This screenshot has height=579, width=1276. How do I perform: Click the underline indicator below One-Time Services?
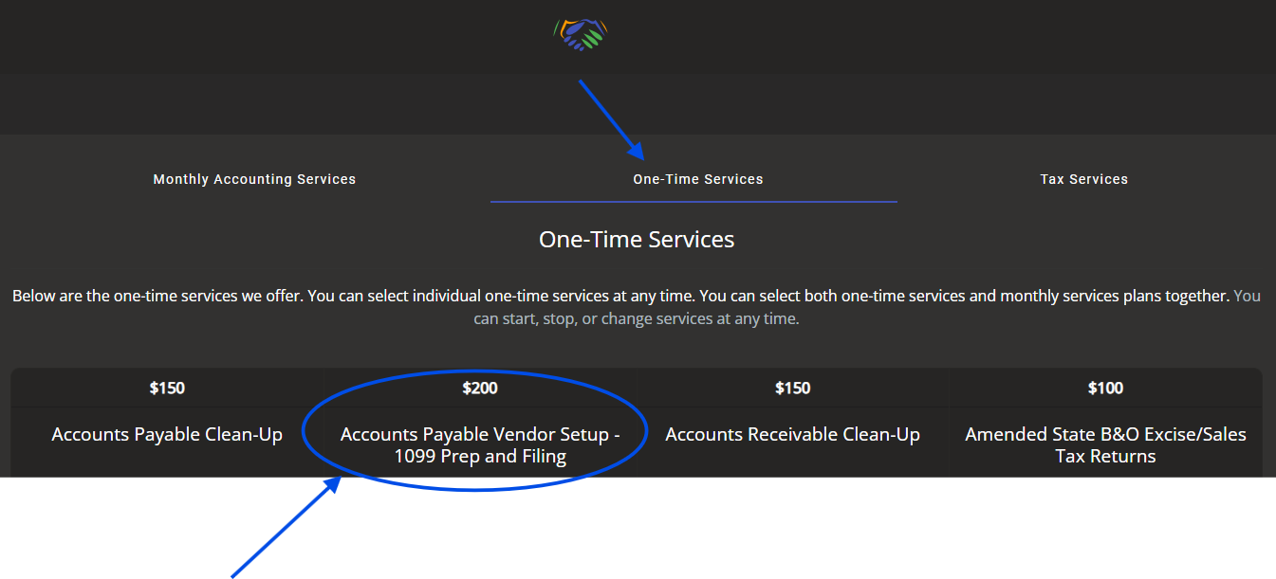(693, 201)
